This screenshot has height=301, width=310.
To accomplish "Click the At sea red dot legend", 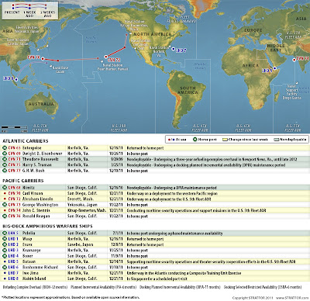I will [170, 140].
